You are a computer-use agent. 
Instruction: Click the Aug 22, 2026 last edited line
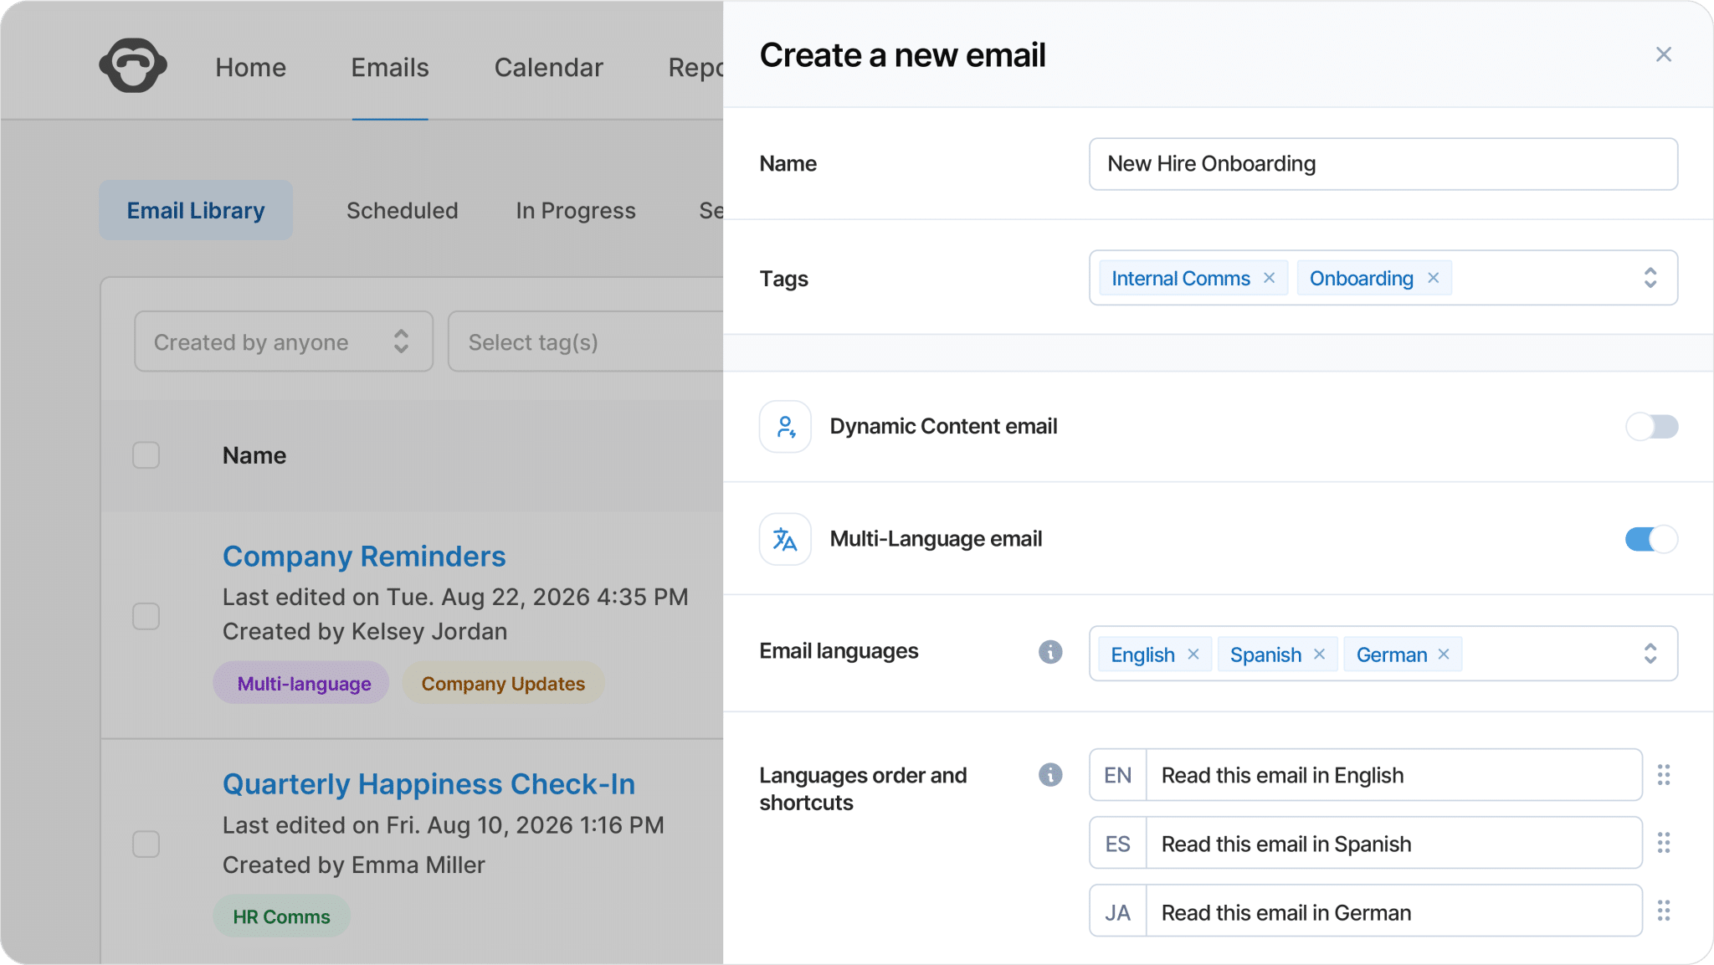tap(455, 597)
